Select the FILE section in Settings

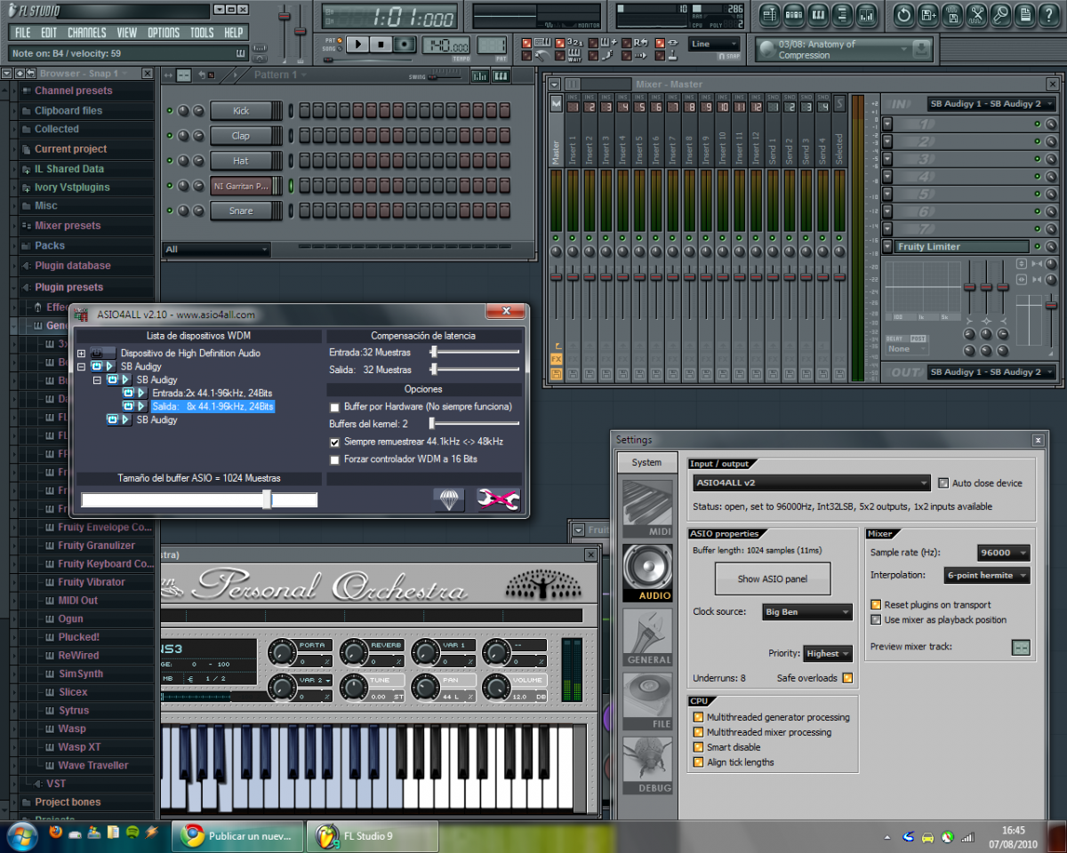coord(646,701)
